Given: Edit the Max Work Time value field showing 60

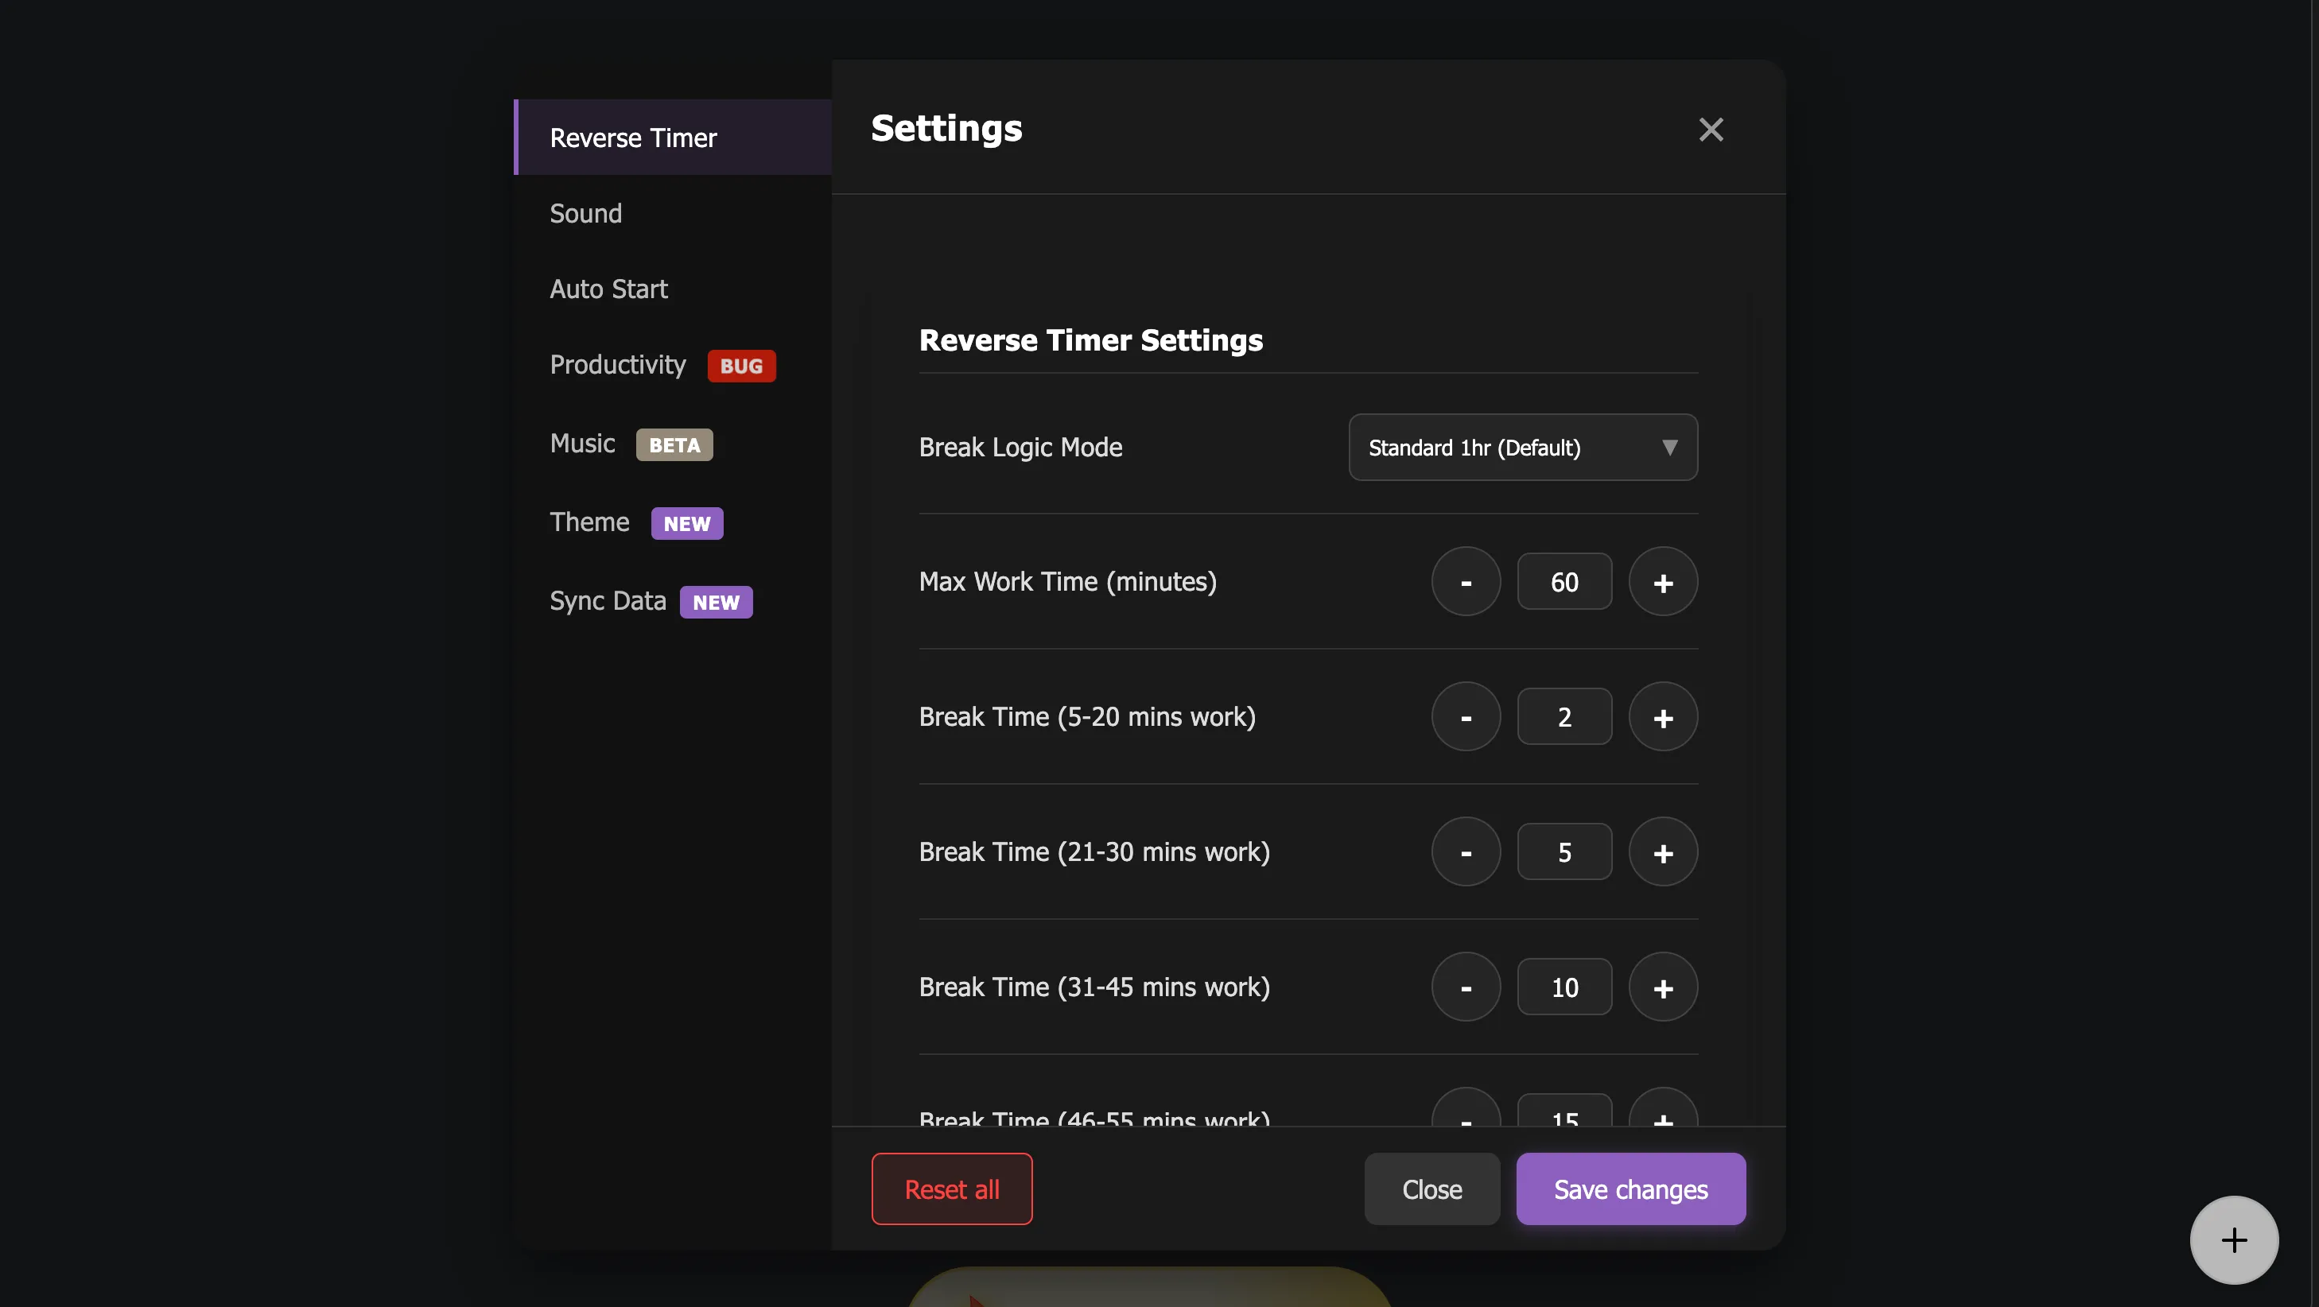Looking at the screenshot, I should pos(1563,581).
